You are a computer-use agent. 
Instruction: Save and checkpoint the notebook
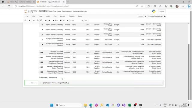pyautogui.click(x=25, y=21)
